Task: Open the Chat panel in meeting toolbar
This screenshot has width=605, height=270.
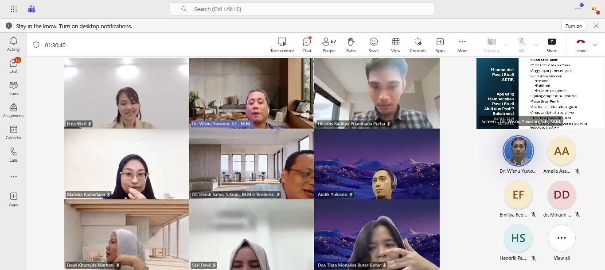Action: 307,45
